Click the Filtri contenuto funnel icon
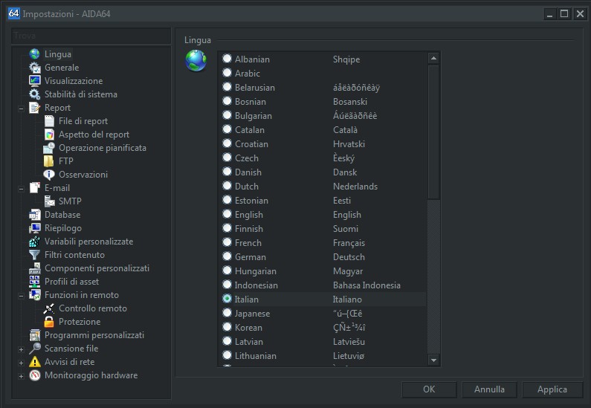The height and width of the screenshot is (408, 591). point(35,255)
